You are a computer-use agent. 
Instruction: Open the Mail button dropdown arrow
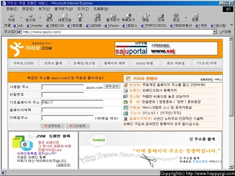(149, 15)
